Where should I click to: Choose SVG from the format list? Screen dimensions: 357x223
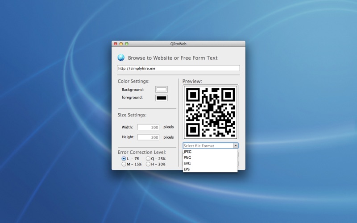click(x=210, y=163)
